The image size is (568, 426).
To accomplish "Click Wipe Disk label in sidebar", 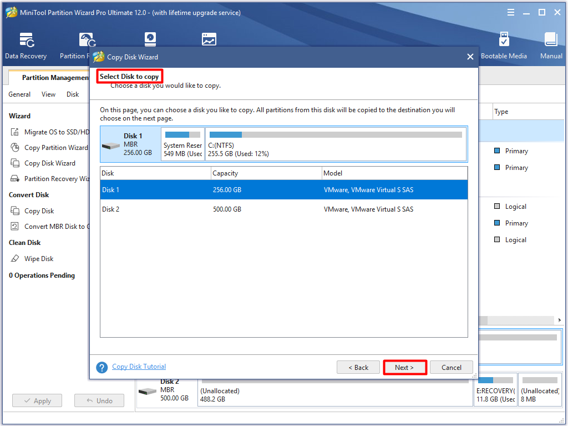I will (39, 259).
